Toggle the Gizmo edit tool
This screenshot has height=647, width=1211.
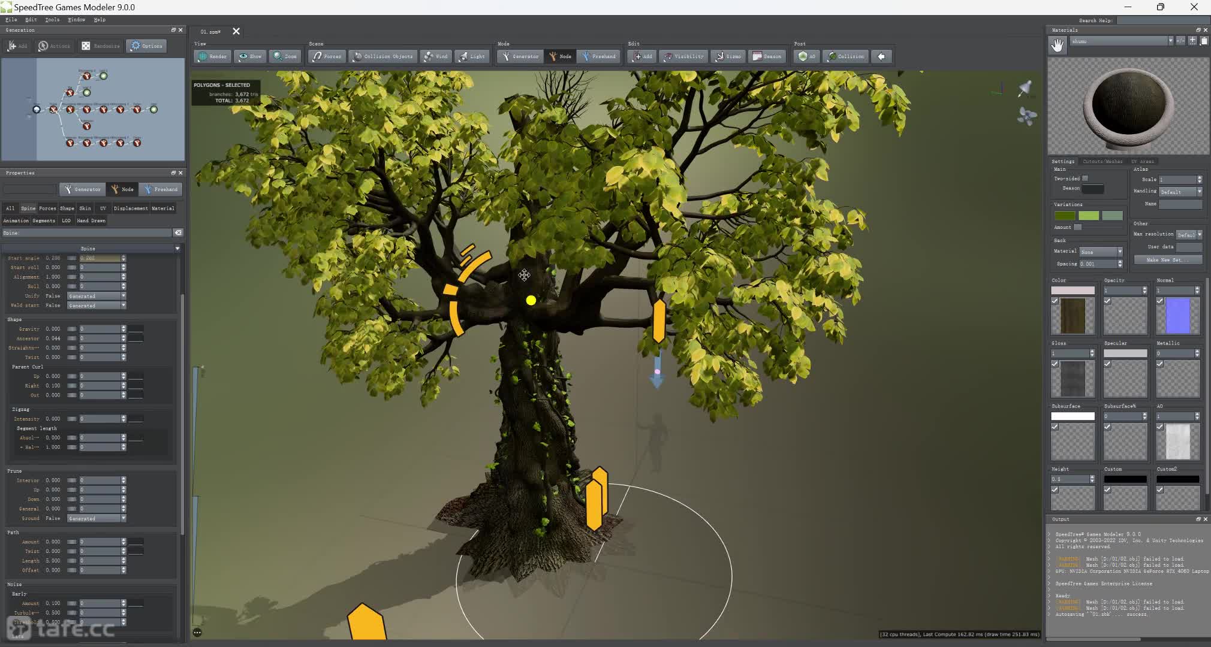(x=728, y=56)
